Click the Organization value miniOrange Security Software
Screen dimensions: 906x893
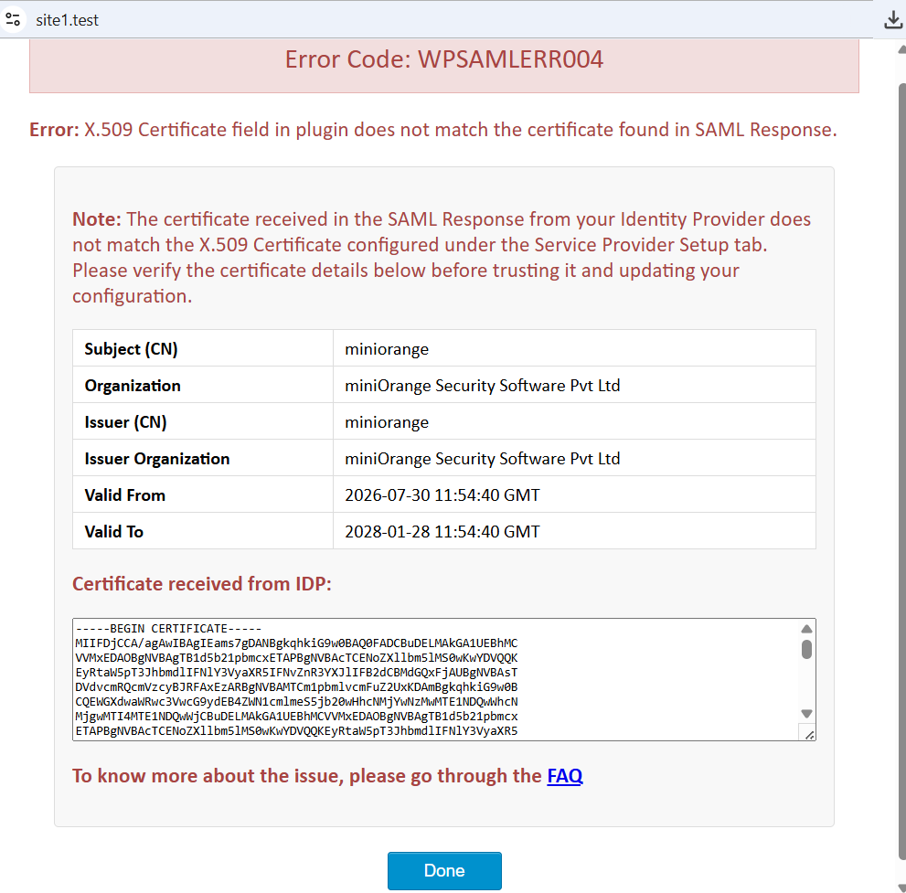point(483,386)
